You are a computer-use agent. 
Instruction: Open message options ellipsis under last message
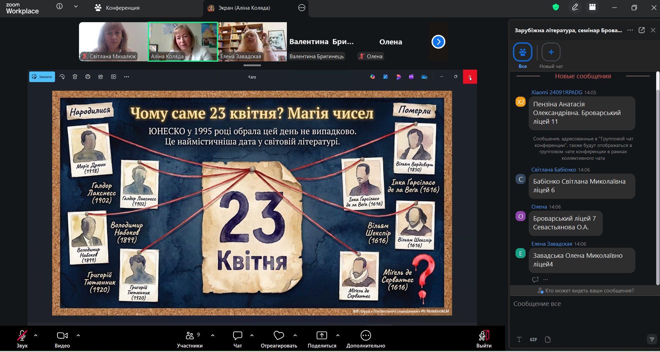tap(546, 280)
